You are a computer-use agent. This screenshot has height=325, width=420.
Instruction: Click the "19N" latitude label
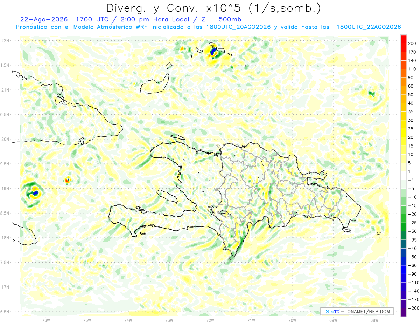[6, 189]
